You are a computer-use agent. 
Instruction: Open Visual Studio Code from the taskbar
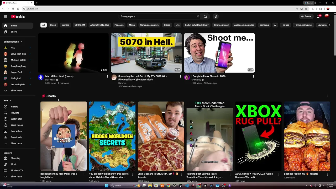(x=187, y=186)
